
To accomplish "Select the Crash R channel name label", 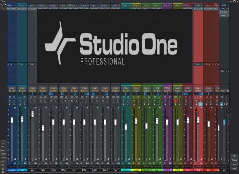I will point(105,170).
